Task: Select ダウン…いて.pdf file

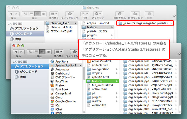Action: (x=61, y=31)
